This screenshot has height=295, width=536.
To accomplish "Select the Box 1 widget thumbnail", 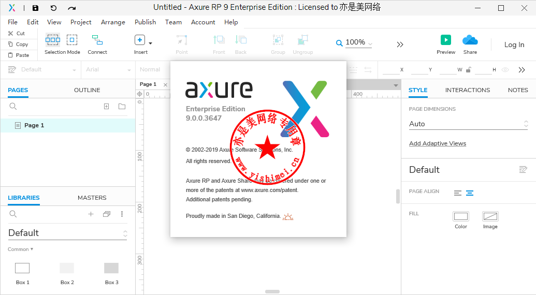I will (x=22, y=268).
